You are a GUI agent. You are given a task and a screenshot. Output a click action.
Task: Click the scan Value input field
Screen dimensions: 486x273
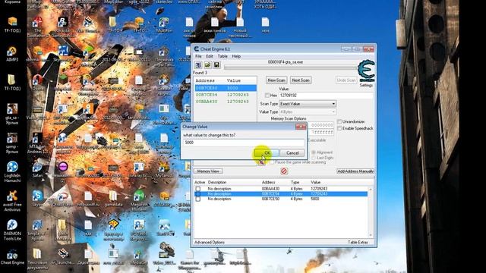click(326, 96)
